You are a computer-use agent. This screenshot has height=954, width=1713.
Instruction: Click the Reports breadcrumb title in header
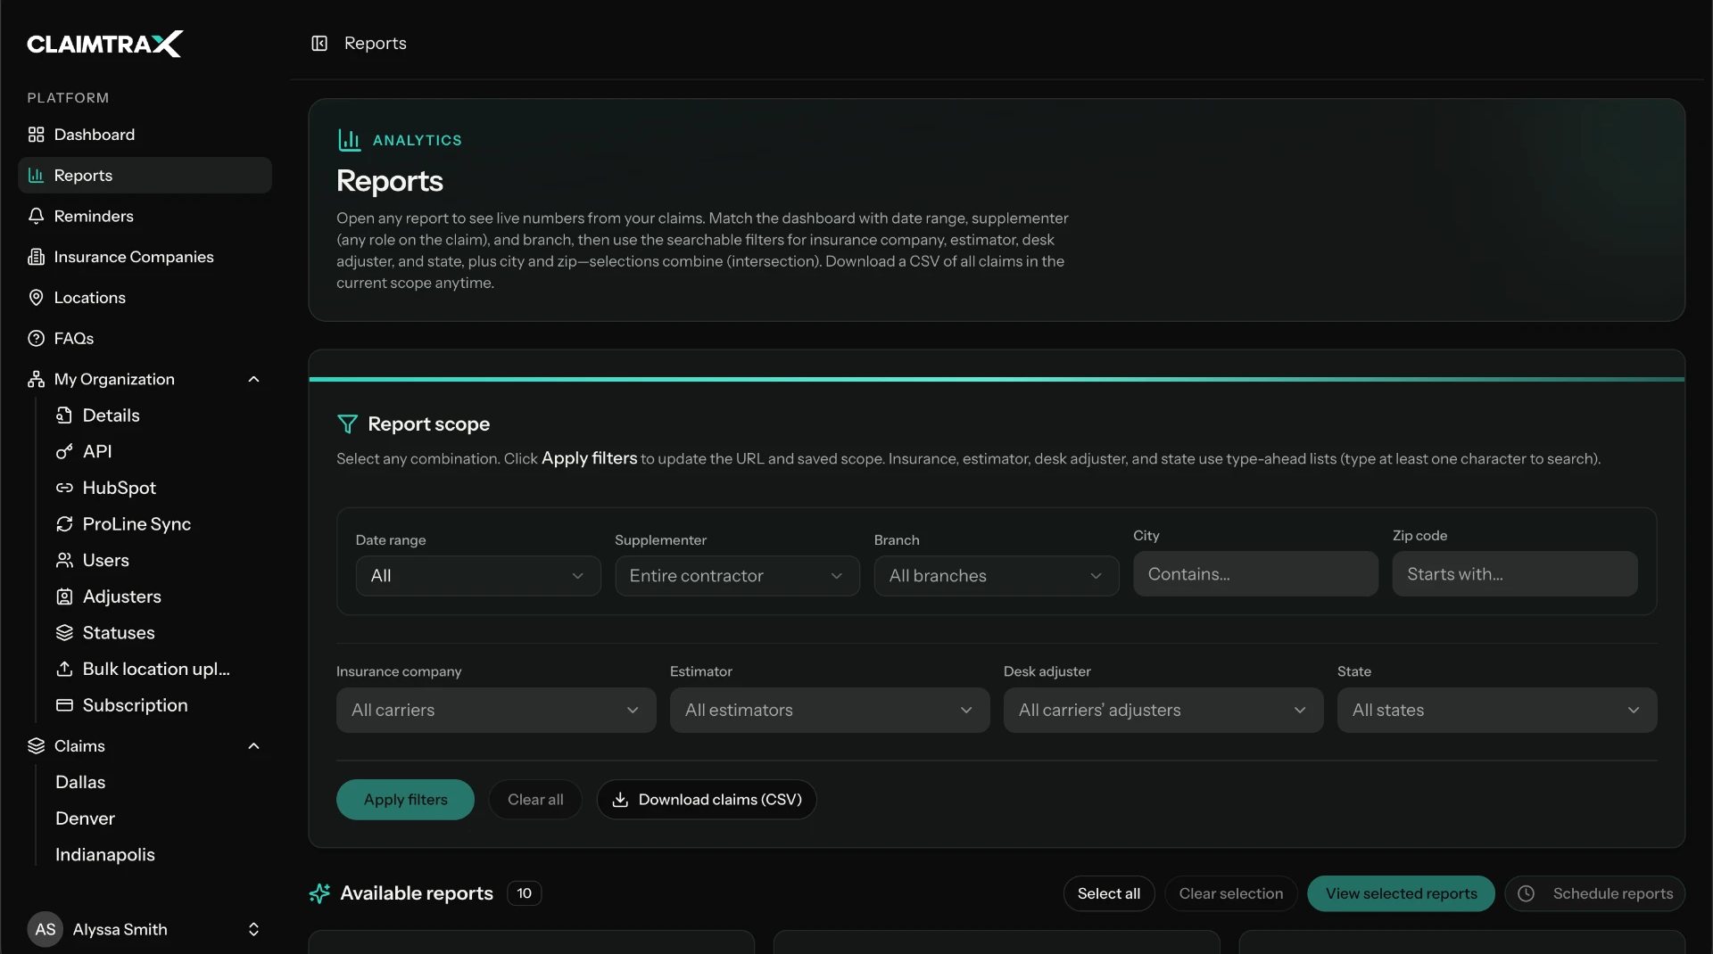pyautogui.click(x=376, y=43)
